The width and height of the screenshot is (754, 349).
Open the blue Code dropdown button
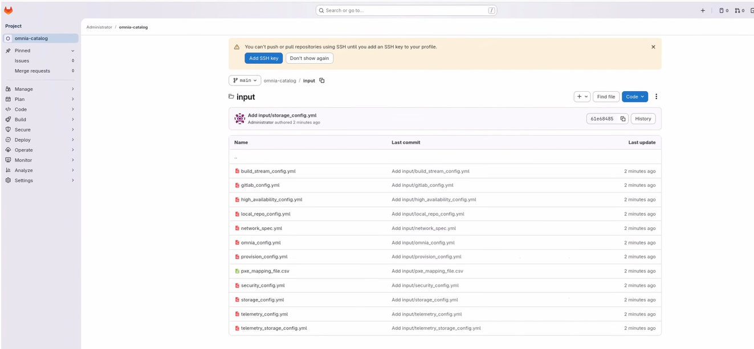635,97
